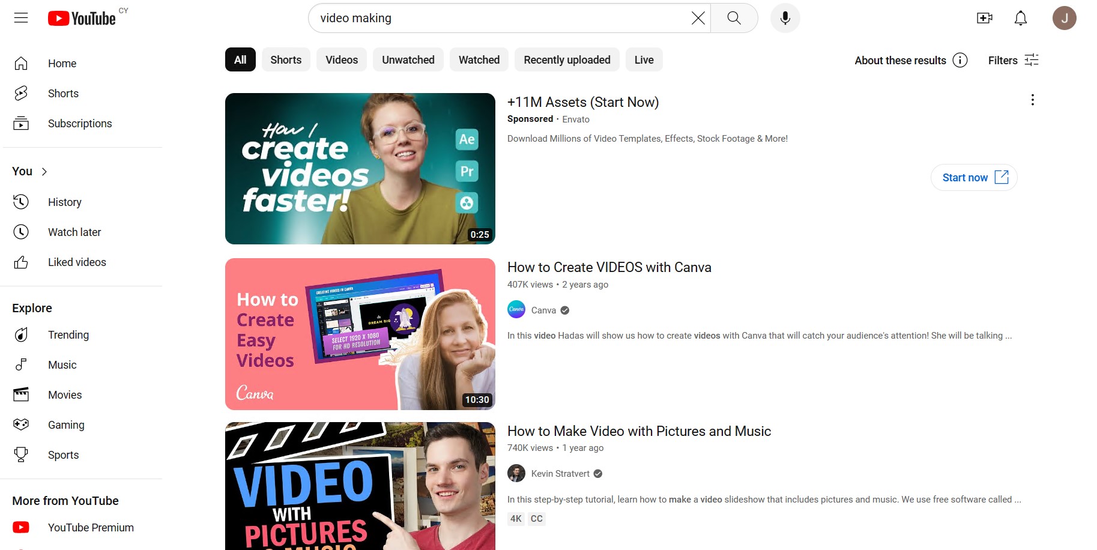1097x550 pixels.
Task: Click About these results text
Action: pyautogui.click(x=900, y=60)
